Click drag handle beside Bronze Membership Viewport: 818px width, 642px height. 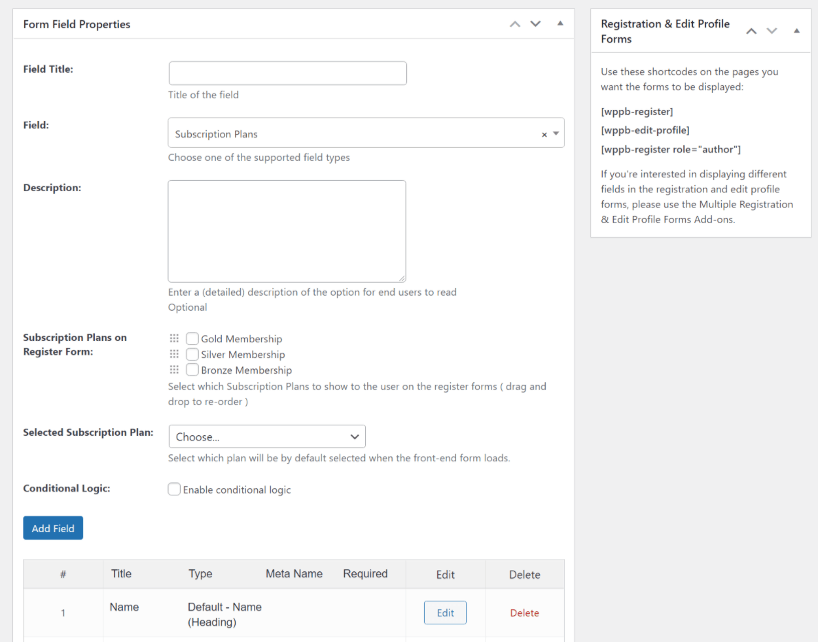click(174, 370)
